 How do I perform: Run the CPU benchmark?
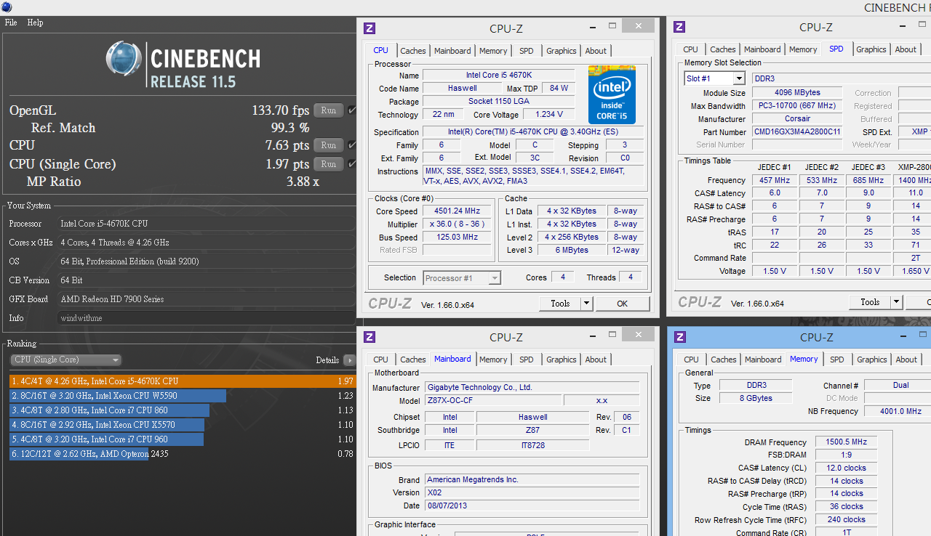pos(329,145)
